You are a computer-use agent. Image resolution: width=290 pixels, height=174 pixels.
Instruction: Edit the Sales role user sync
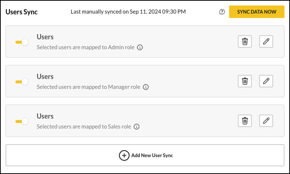click(266, 121)
